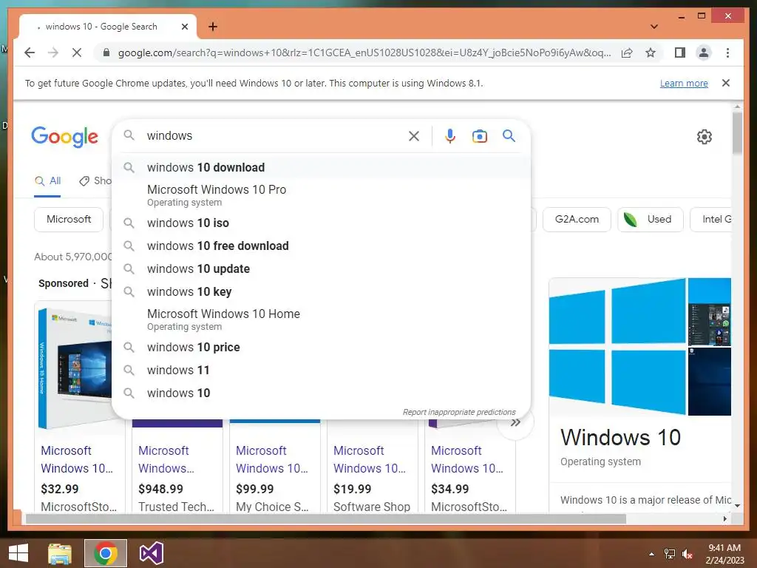
Task: Start voice search with the microphone
Action: (450, 136)
